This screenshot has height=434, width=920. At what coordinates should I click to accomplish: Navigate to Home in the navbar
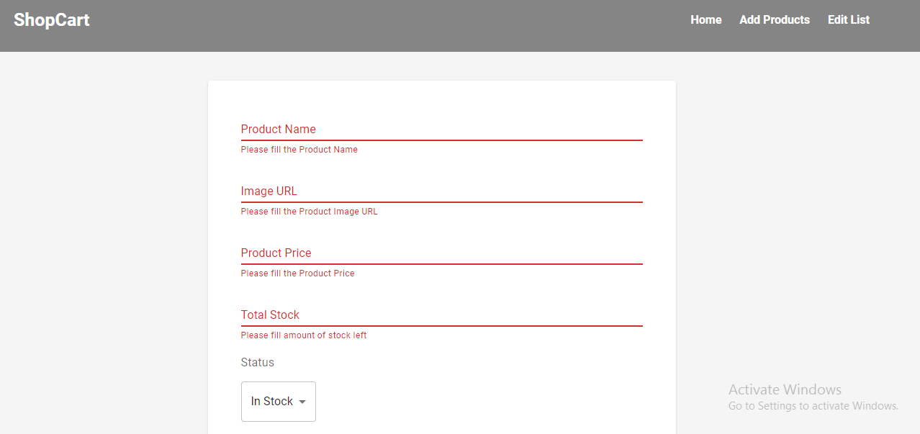[705, 19]
